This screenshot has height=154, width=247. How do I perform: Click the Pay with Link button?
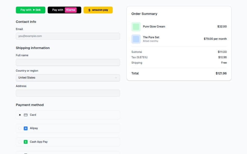point(30,10)
